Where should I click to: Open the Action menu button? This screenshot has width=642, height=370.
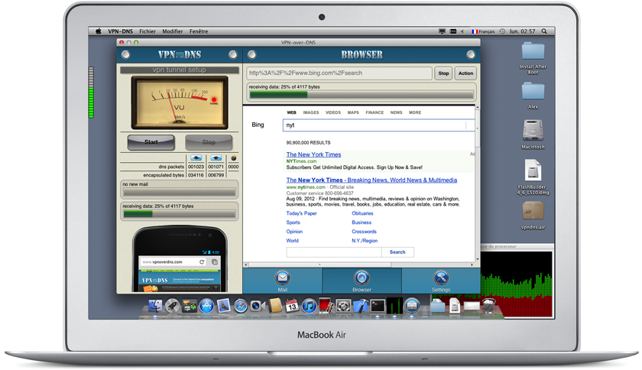pyautogui.click(x=465, y=73)
